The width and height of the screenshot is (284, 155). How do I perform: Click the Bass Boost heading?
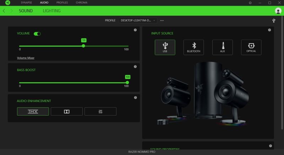coord(26,70)
